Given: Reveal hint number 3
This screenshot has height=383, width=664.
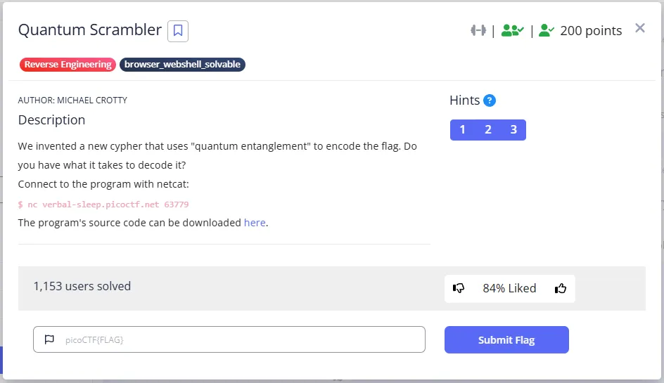Looking at the screenshot, I should point(513,129).
